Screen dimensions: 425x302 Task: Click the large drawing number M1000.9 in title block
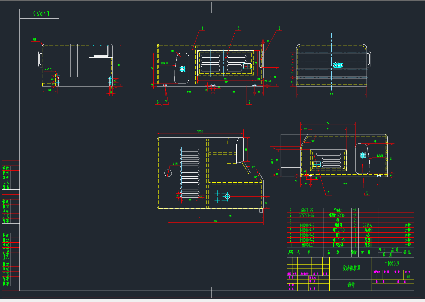pyautogui.click(x=392, y=264)
